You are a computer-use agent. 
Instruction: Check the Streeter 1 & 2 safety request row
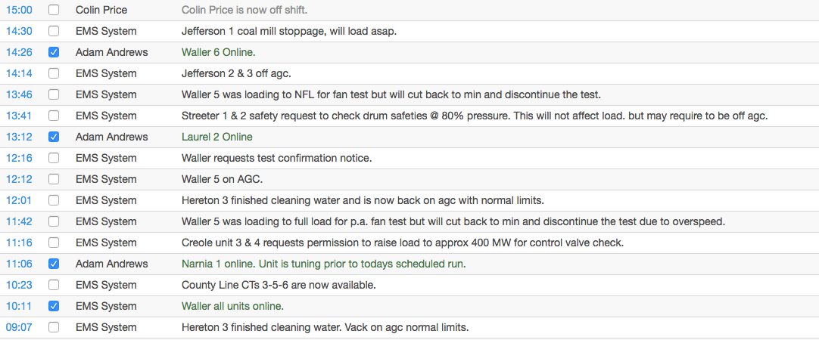(54, 116)
